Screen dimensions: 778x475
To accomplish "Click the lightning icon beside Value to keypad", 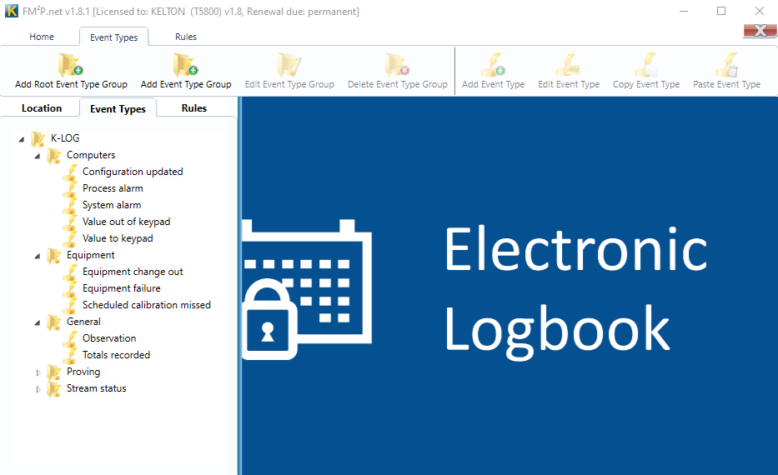I will click(70, 239).
